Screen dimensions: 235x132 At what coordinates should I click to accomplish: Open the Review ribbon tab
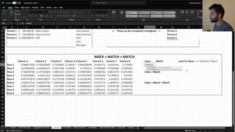pyautogui.click(x=49, y=7)
